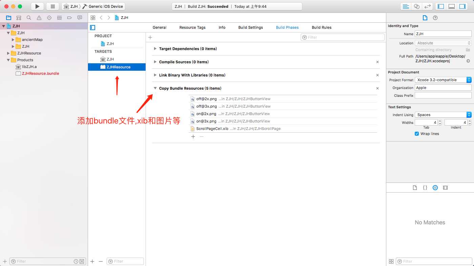Toggle the debug area panel
Image resolution: width=474 pixels, height=266 pixels.
pos(452,6)
